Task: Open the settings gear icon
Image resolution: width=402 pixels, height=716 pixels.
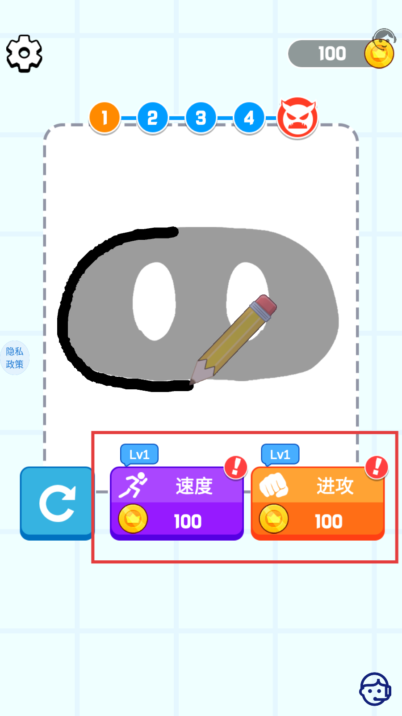Action: pos(24,54)
